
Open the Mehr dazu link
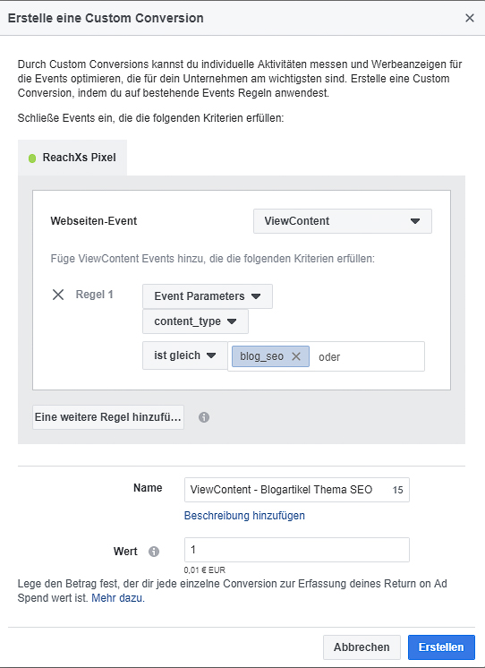pos(118,597)
